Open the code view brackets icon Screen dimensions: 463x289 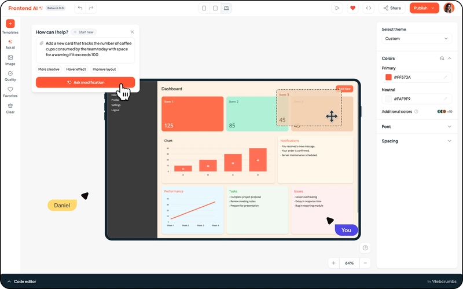pyautogui.click(x=368, y=8)
